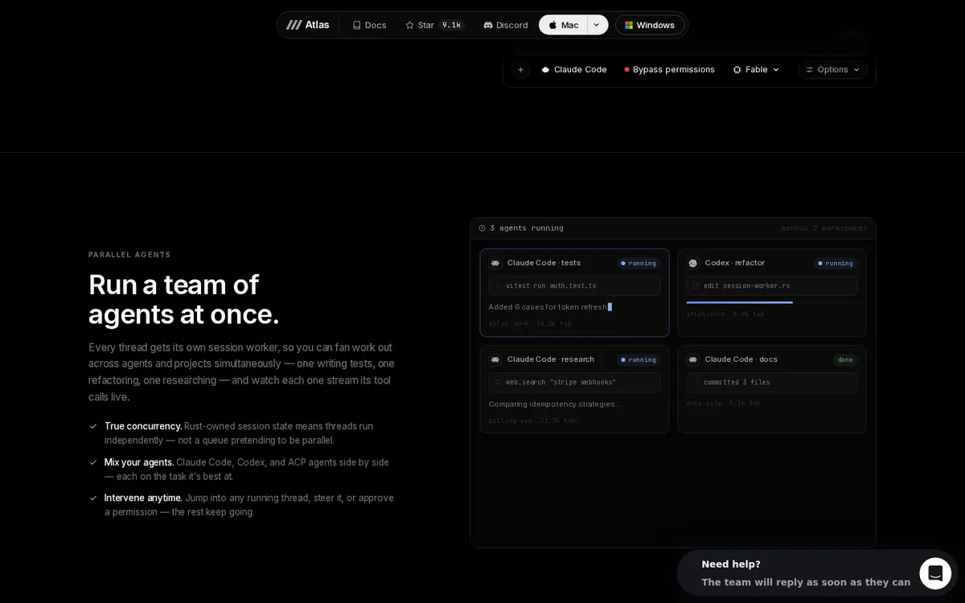Viewport: 965px width, 603px height.
Task: Click 'Added 6 cases for token refresh' text
Action: [548, 307]
